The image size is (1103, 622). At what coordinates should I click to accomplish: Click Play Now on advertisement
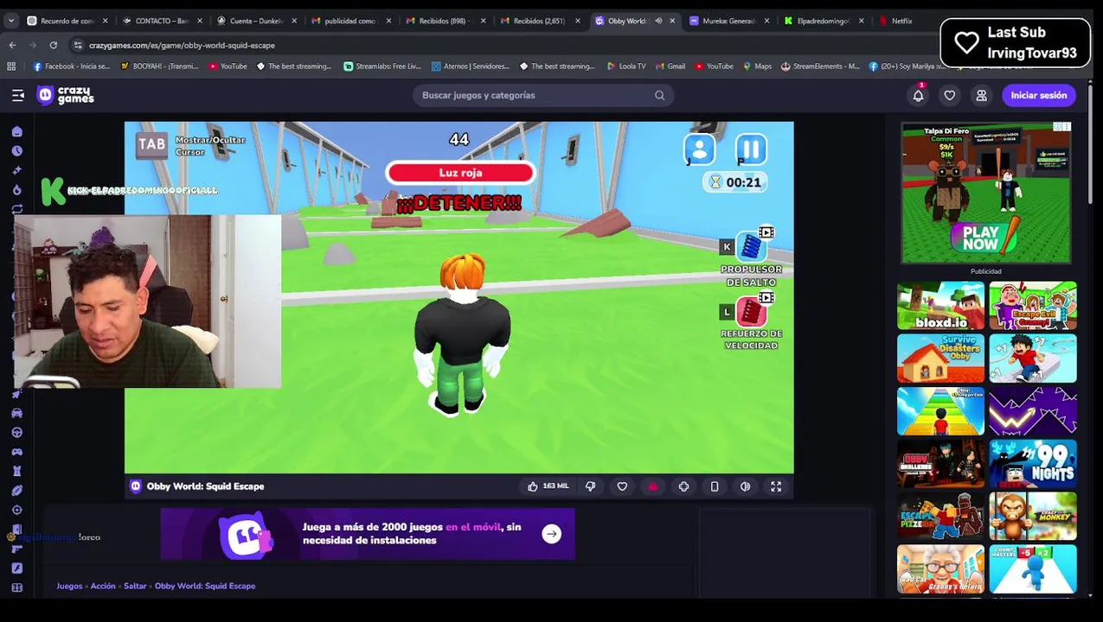point(981,238)
